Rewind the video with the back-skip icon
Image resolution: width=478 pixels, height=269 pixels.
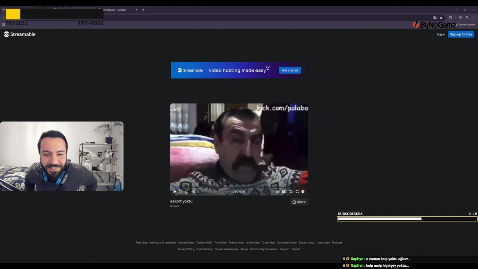[x=180, y=192]
